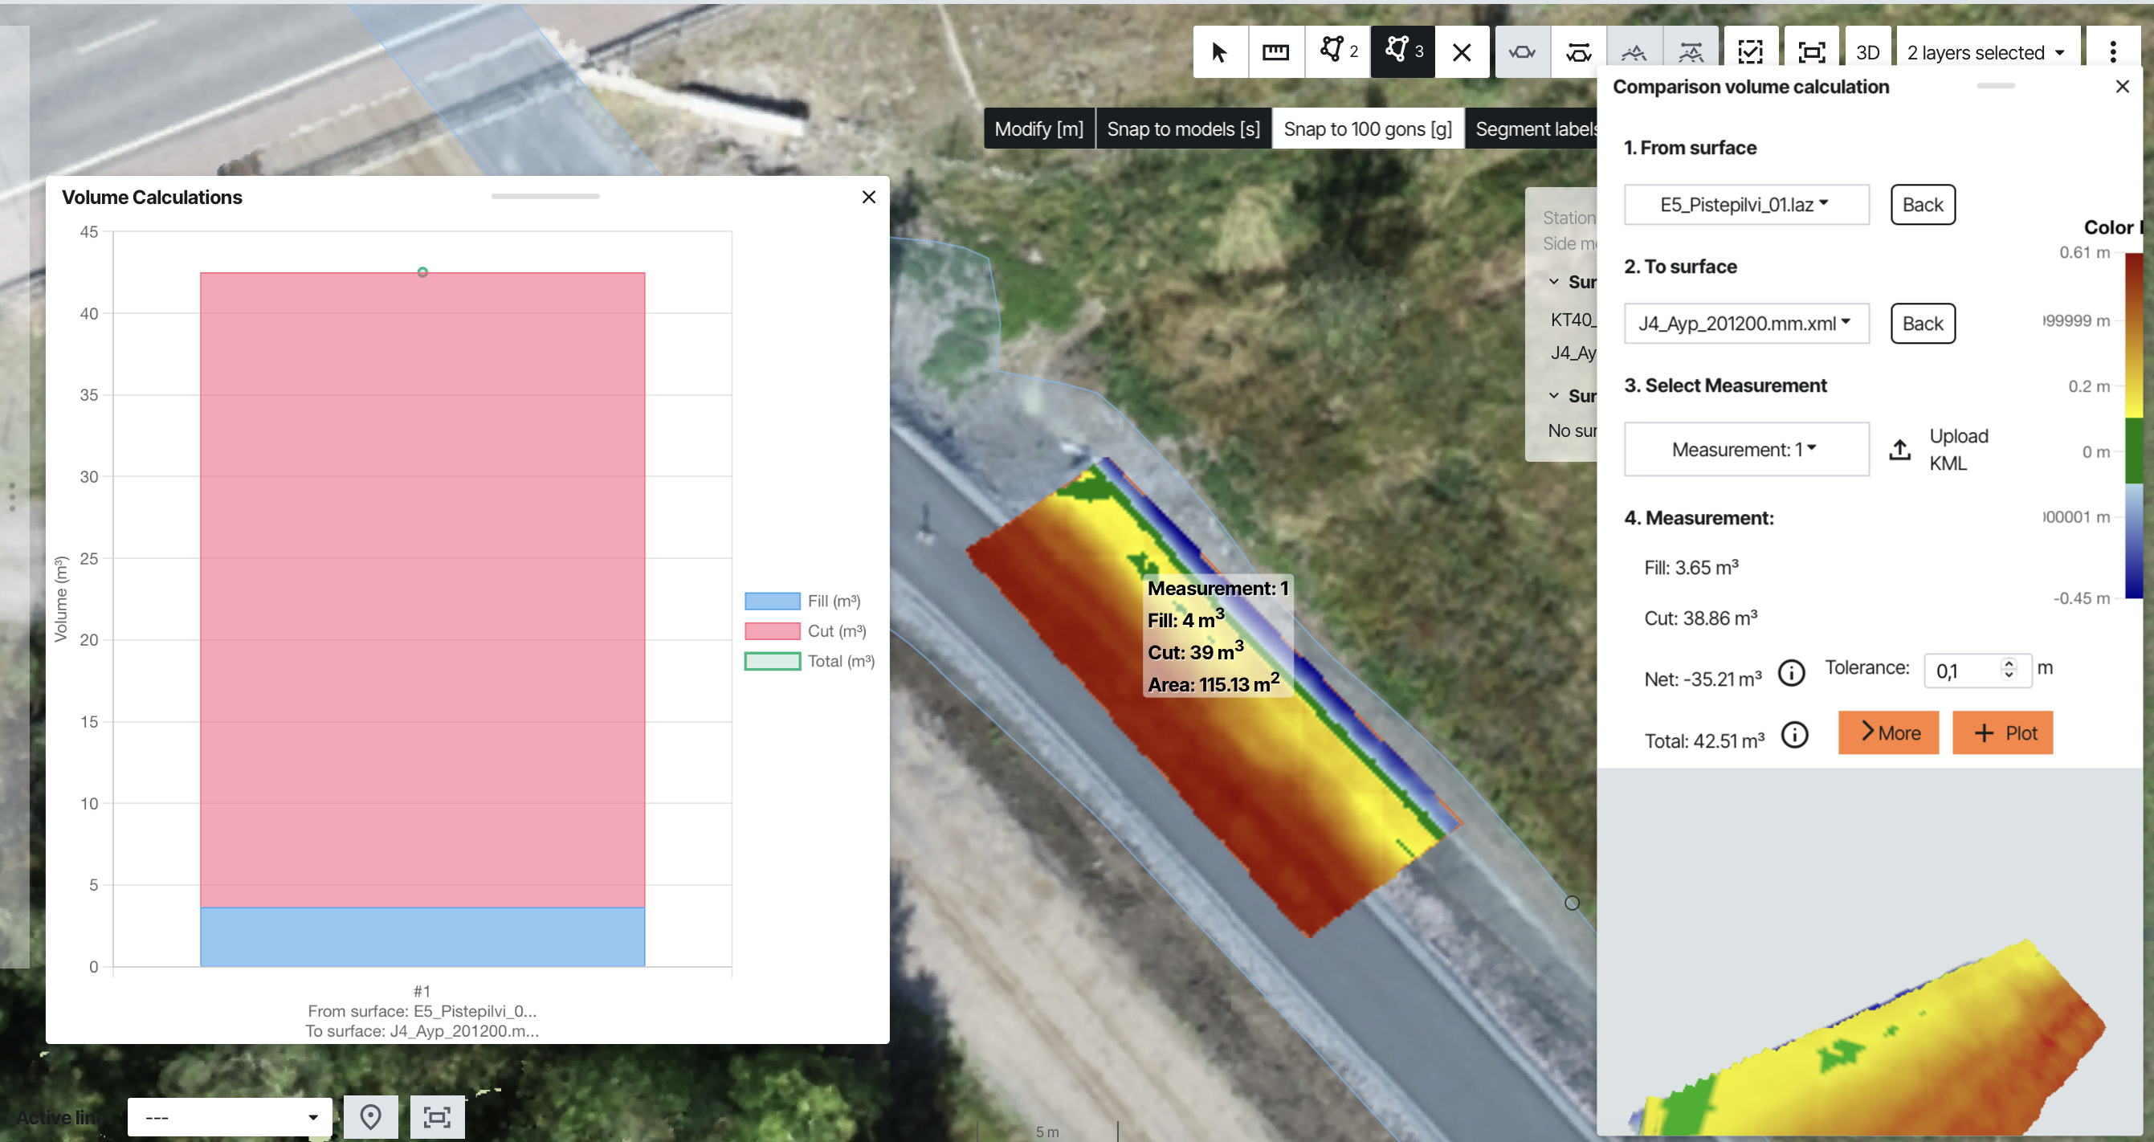
Task: Click the Upload KML icon
Action: (1899, 449)
